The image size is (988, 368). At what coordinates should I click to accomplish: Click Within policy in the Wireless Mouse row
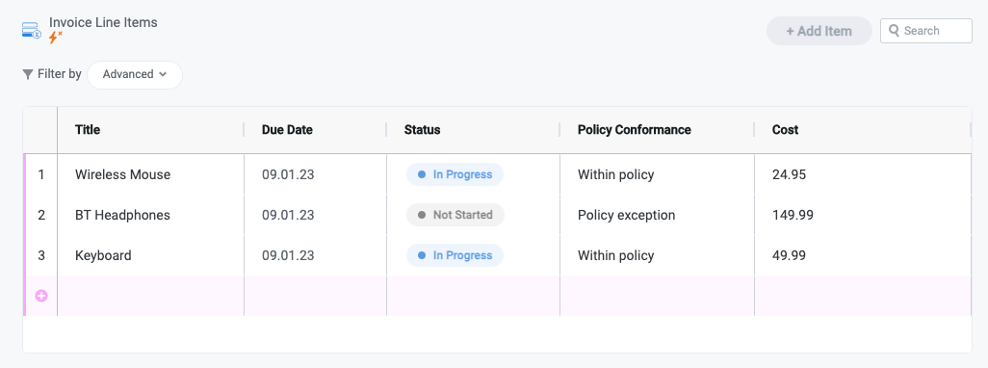point(615,174)
